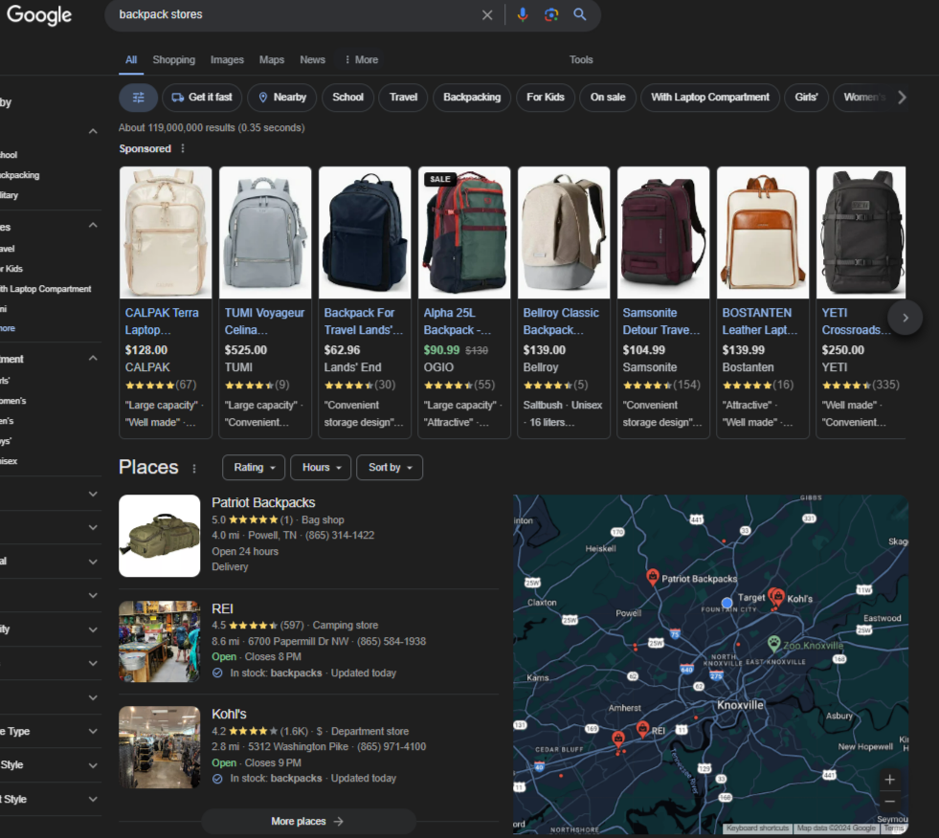Open Keyboard shortcuts on the map
Image resolution: width=939 pixels, height=838 pixels.
[757, 828]
